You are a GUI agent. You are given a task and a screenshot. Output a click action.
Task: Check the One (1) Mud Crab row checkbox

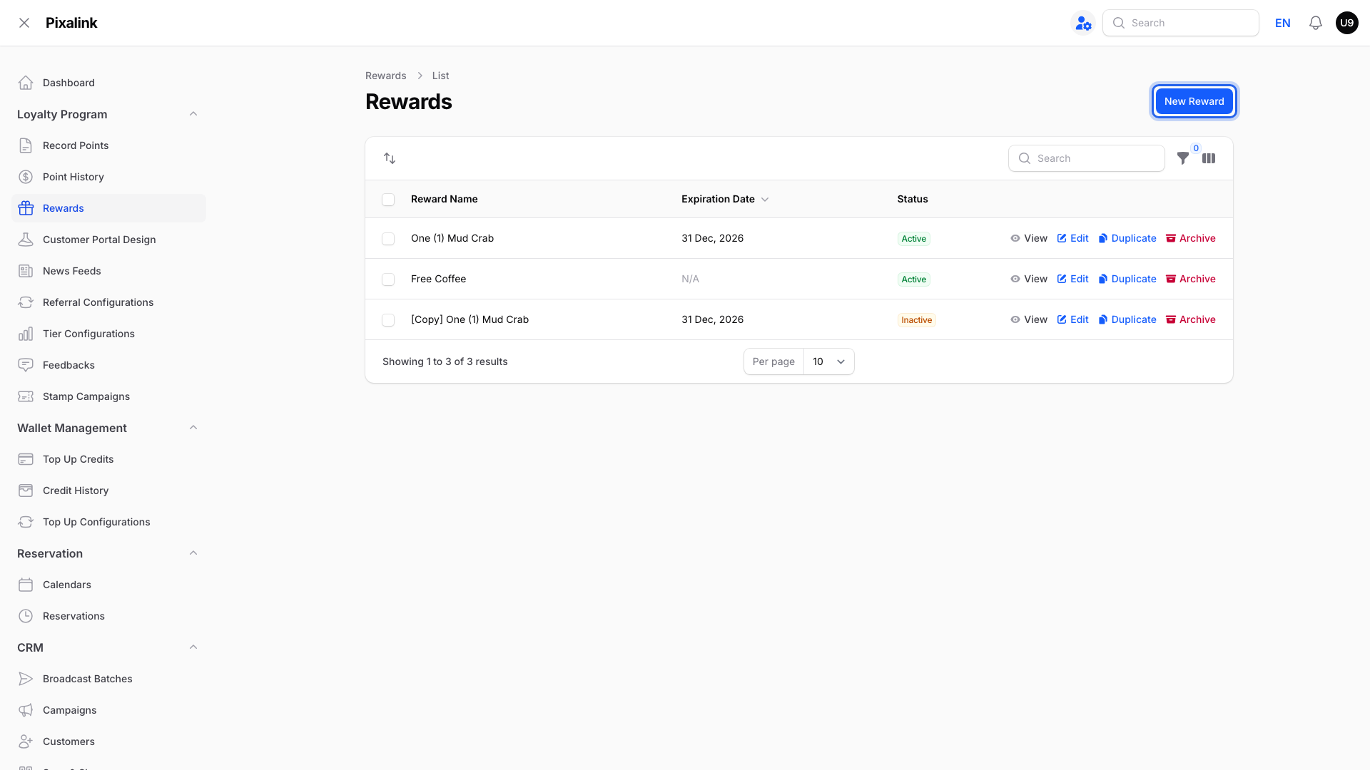click(388, 239)
